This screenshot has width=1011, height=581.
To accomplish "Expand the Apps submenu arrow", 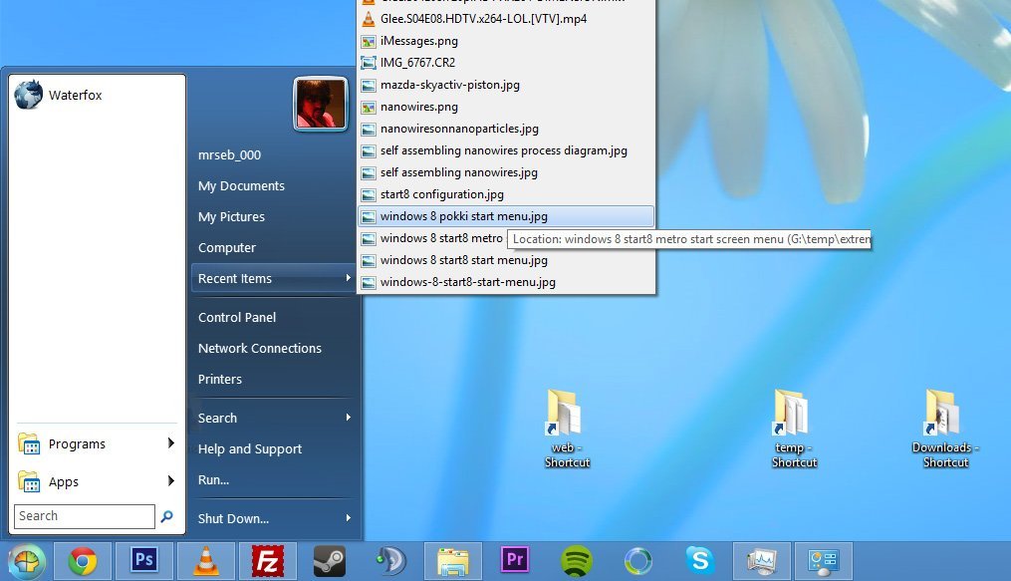I will tap(171, 481).
